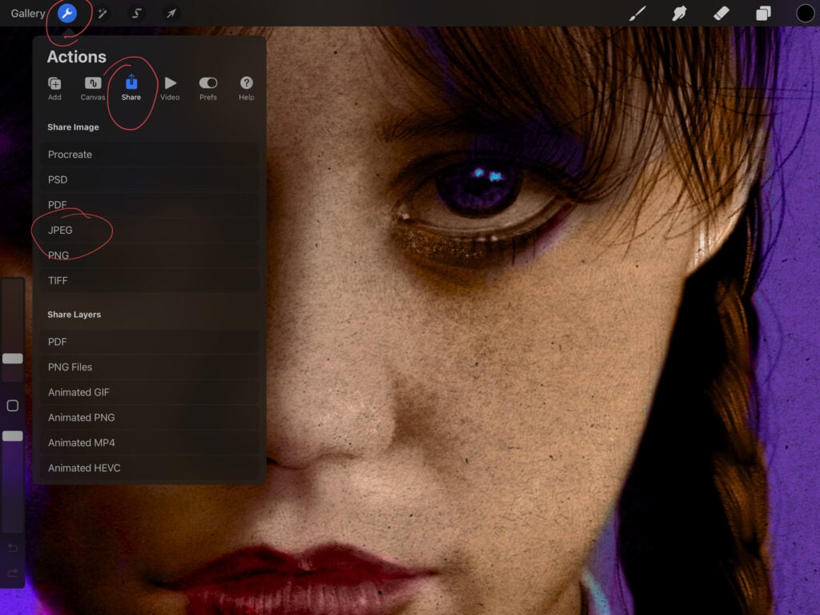Pick the Smudge finger tool

680,14
